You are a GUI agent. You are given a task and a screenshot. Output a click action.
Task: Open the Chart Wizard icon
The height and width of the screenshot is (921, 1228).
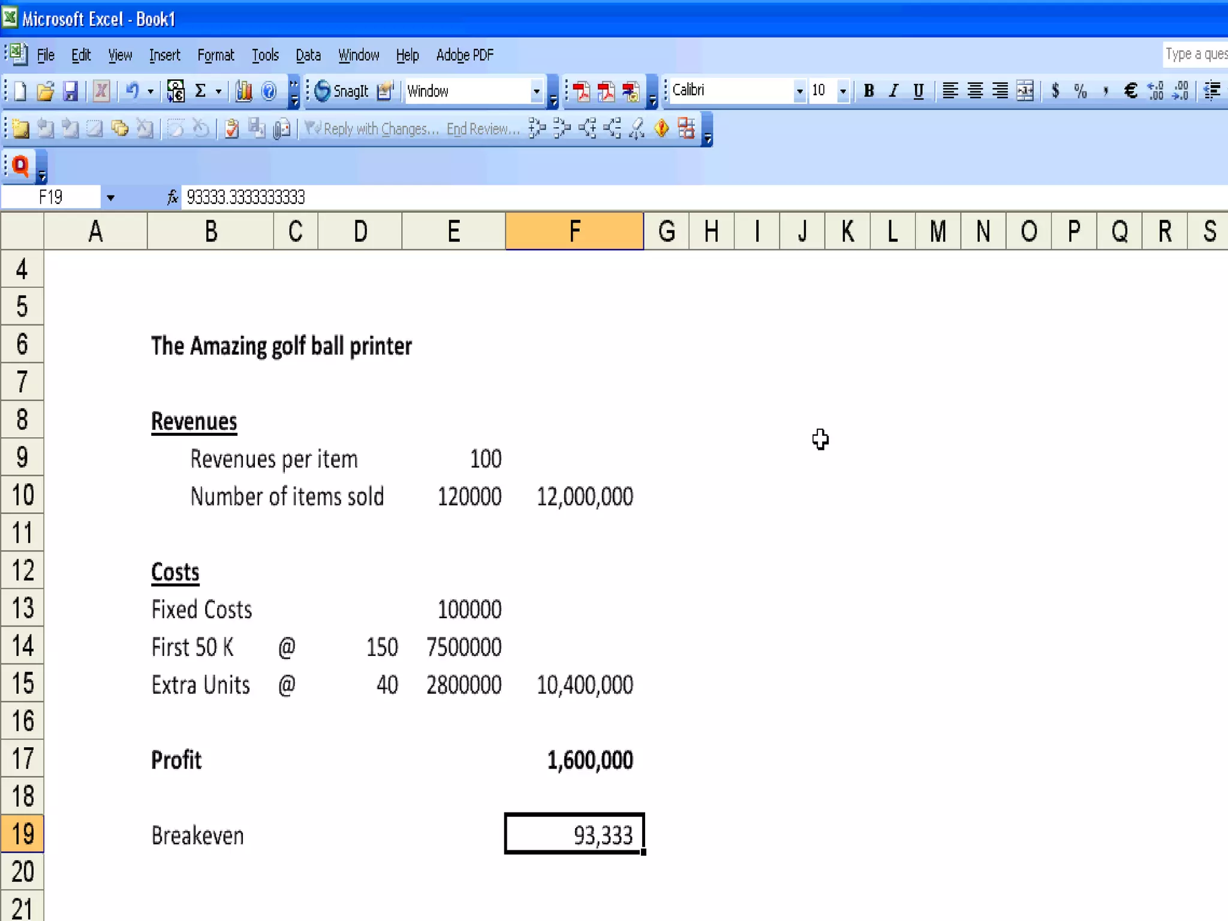(243, 91)
